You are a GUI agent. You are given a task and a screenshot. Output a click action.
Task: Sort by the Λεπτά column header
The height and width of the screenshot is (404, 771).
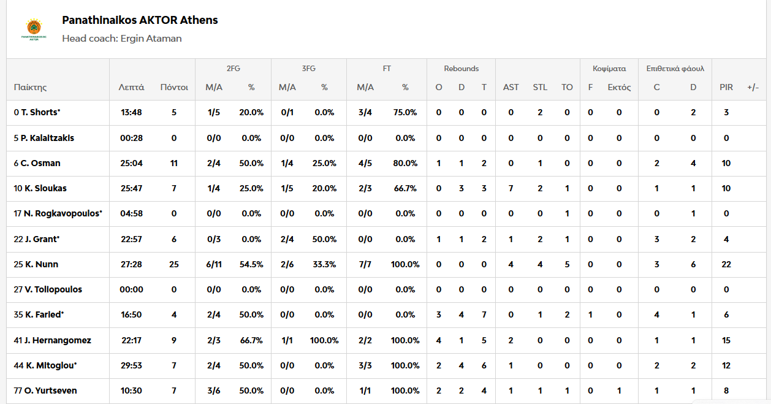131,87
